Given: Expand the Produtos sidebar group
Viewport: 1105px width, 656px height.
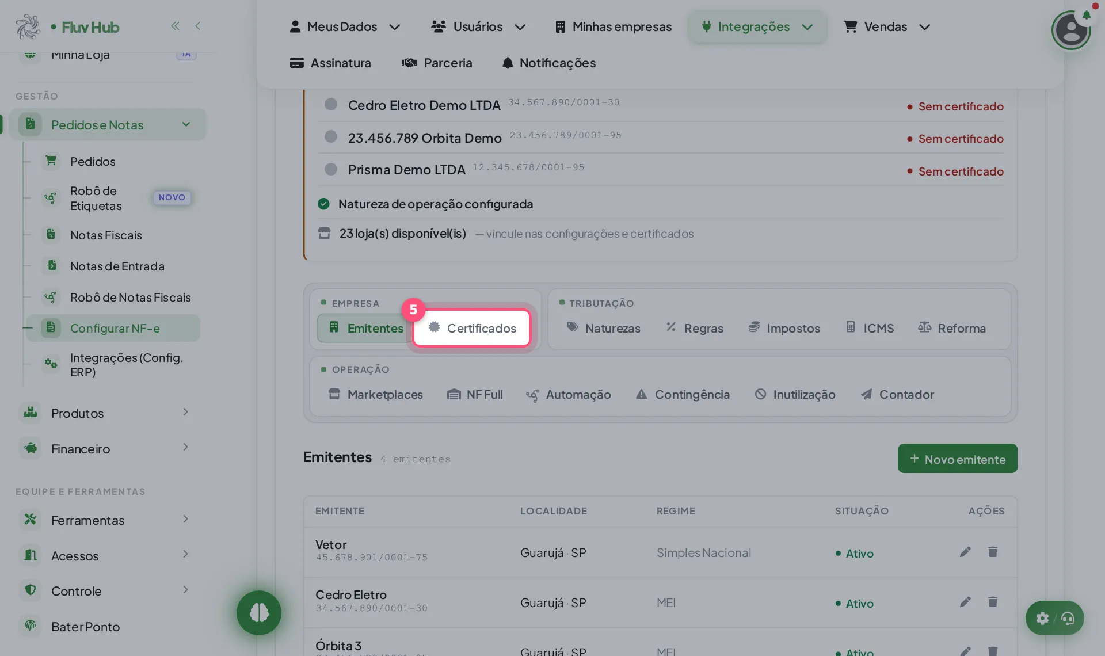Looking at the screenshot, I should pyautogui.click(x=185, y=412).
